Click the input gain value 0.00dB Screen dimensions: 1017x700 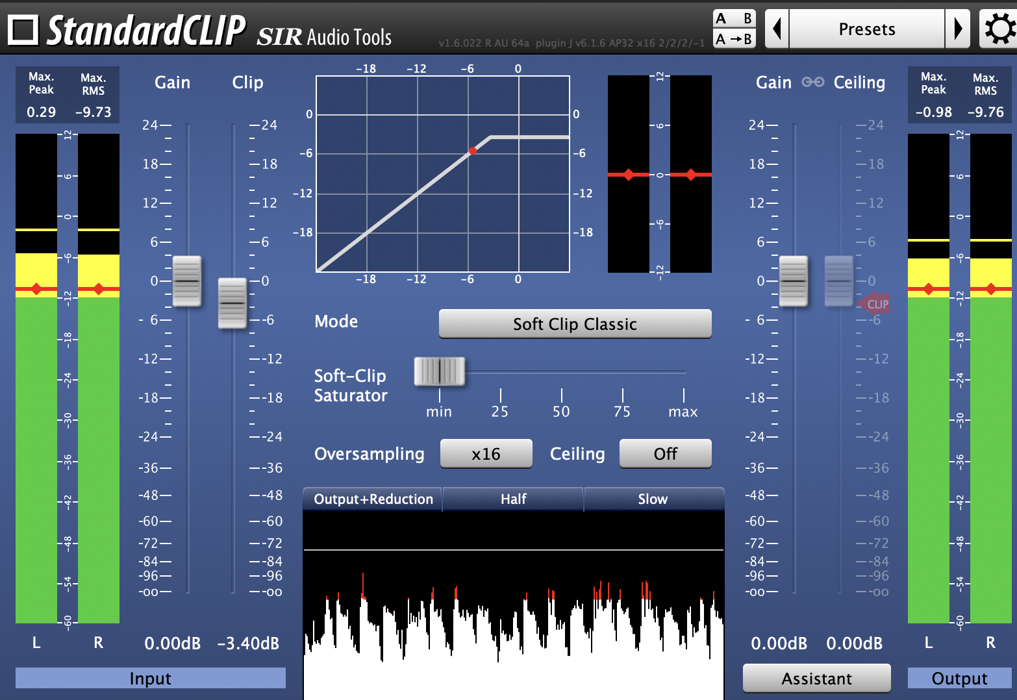[x=173, y=644]
